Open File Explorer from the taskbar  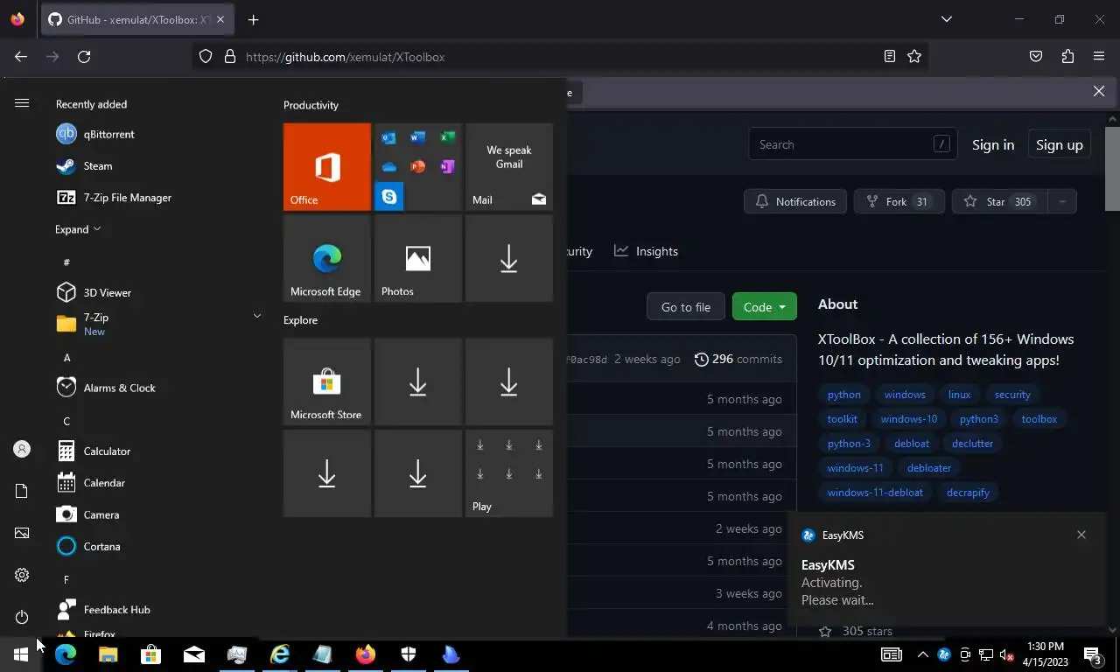click(108, 654)
